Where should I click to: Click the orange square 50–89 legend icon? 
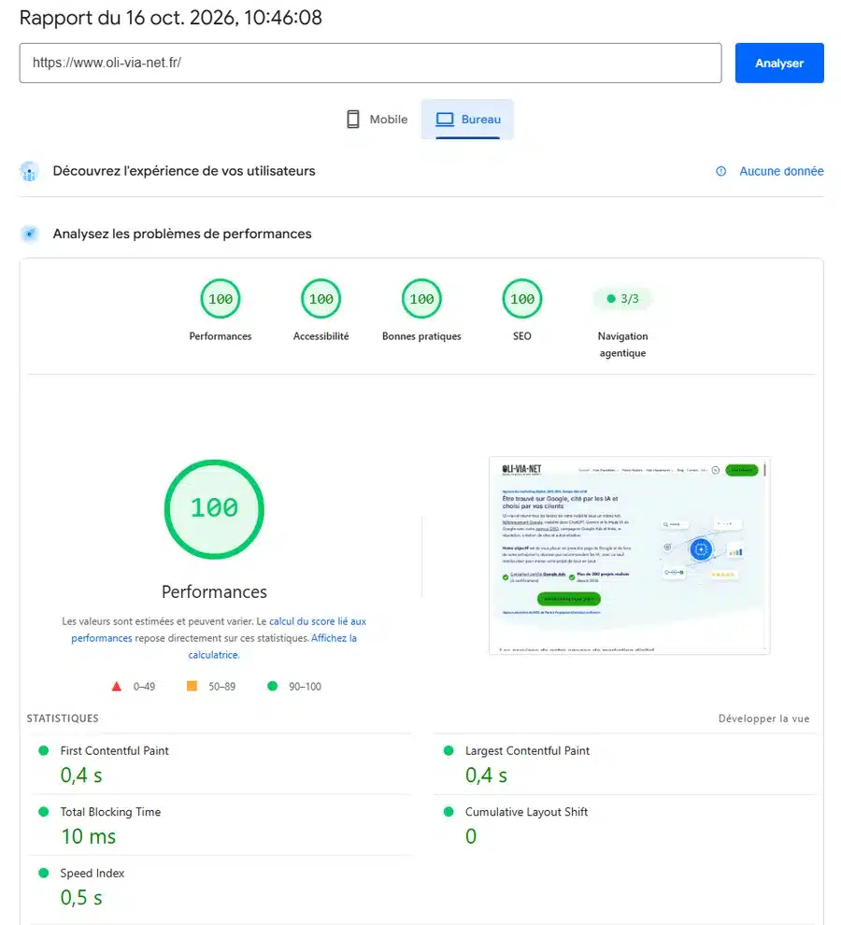192,686
